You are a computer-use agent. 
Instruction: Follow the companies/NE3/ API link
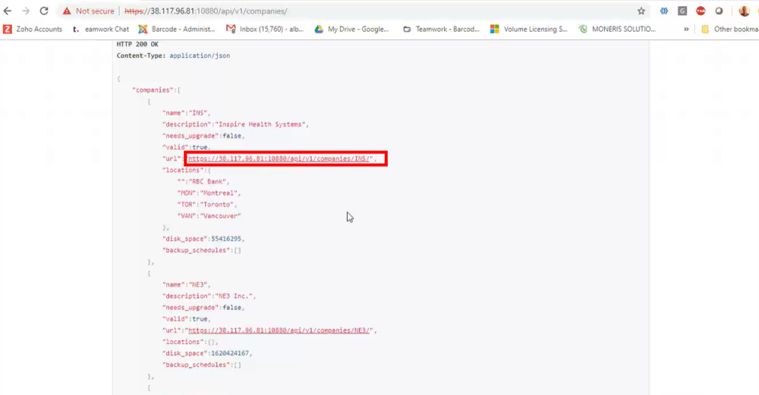[280, 330]
